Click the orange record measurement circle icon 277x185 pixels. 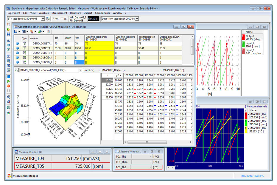[8, 86]
